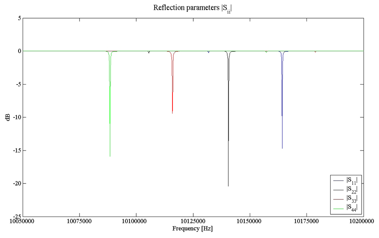Click the -15 y-axis tick label
Viewport: 379px width, 238px height.
pyautogui.click(x=17, y=151)
